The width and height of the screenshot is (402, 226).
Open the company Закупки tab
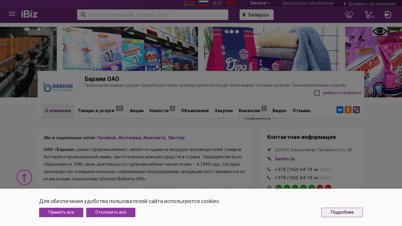pos(224,111)
